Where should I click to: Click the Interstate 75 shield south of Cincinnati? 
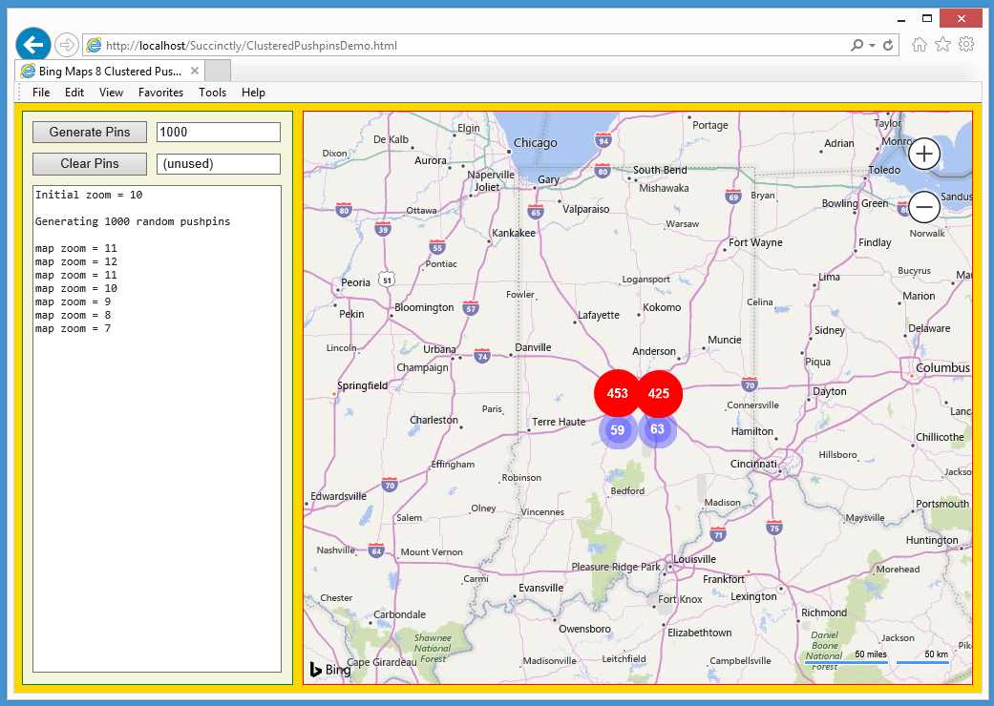coord(774,528)
